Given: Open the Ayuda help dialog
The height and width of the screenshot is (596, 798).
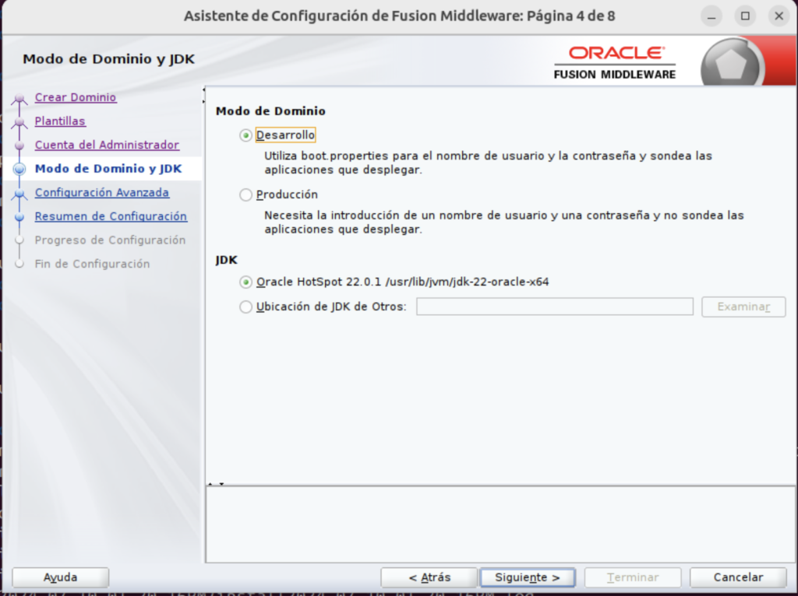Looking at the screenshot, I should click(x=60, y=577).
